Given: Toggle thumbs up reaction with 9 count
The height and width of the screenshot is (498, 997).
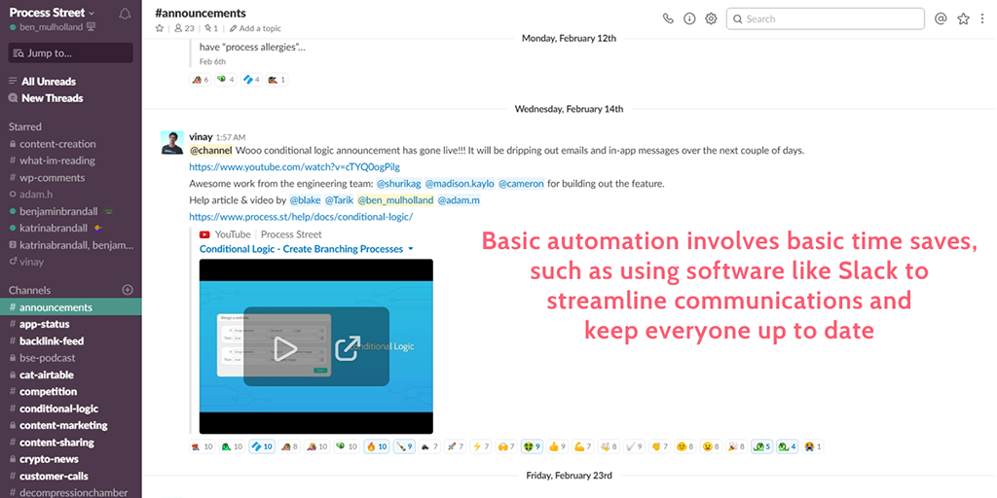Looking at the screenshot, I should coord(557,446).
